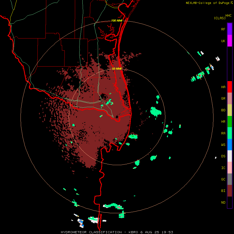Choose the IC pink legend swatch

230,168
